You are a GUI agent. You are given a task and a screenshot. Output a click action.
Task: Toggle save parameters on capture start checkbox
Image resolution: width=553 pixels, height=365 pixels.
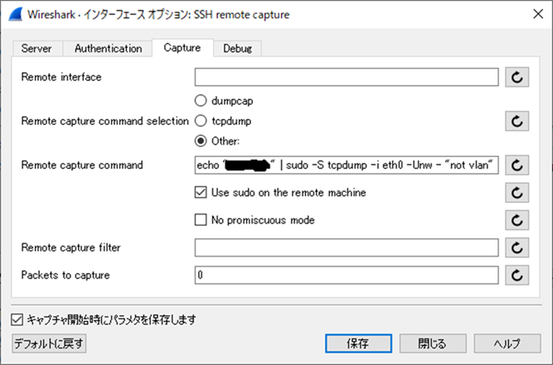17,319
